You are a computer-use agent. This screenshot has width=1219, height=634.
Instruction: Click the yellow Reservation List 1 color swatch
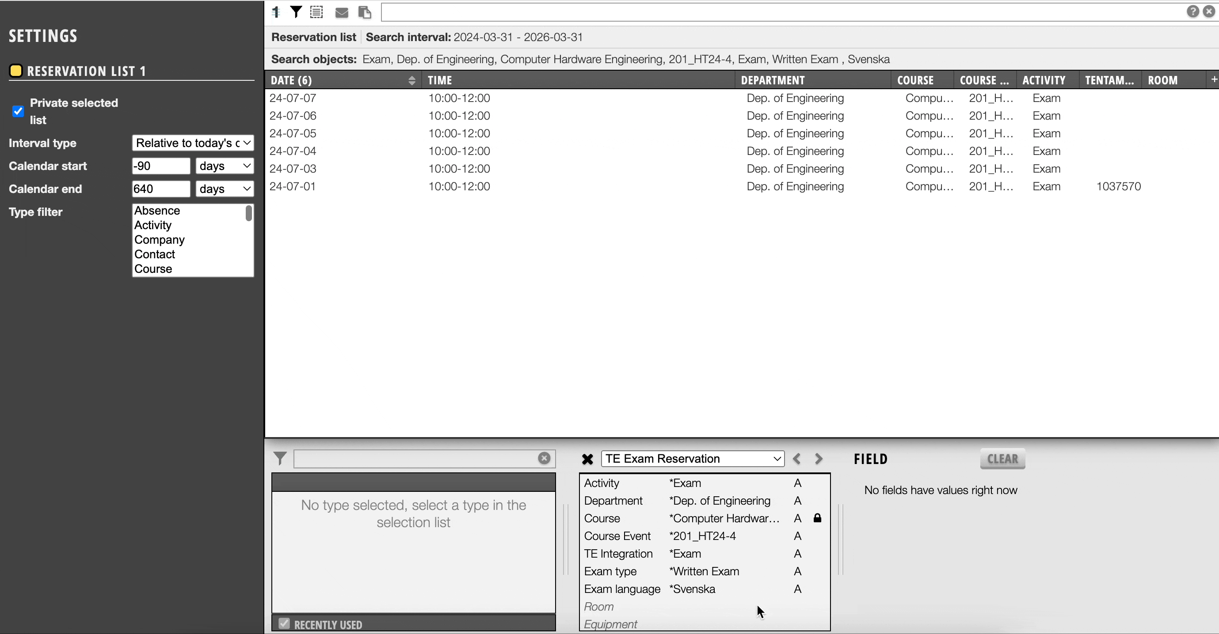pyautogui.click(x=15, y=71)
